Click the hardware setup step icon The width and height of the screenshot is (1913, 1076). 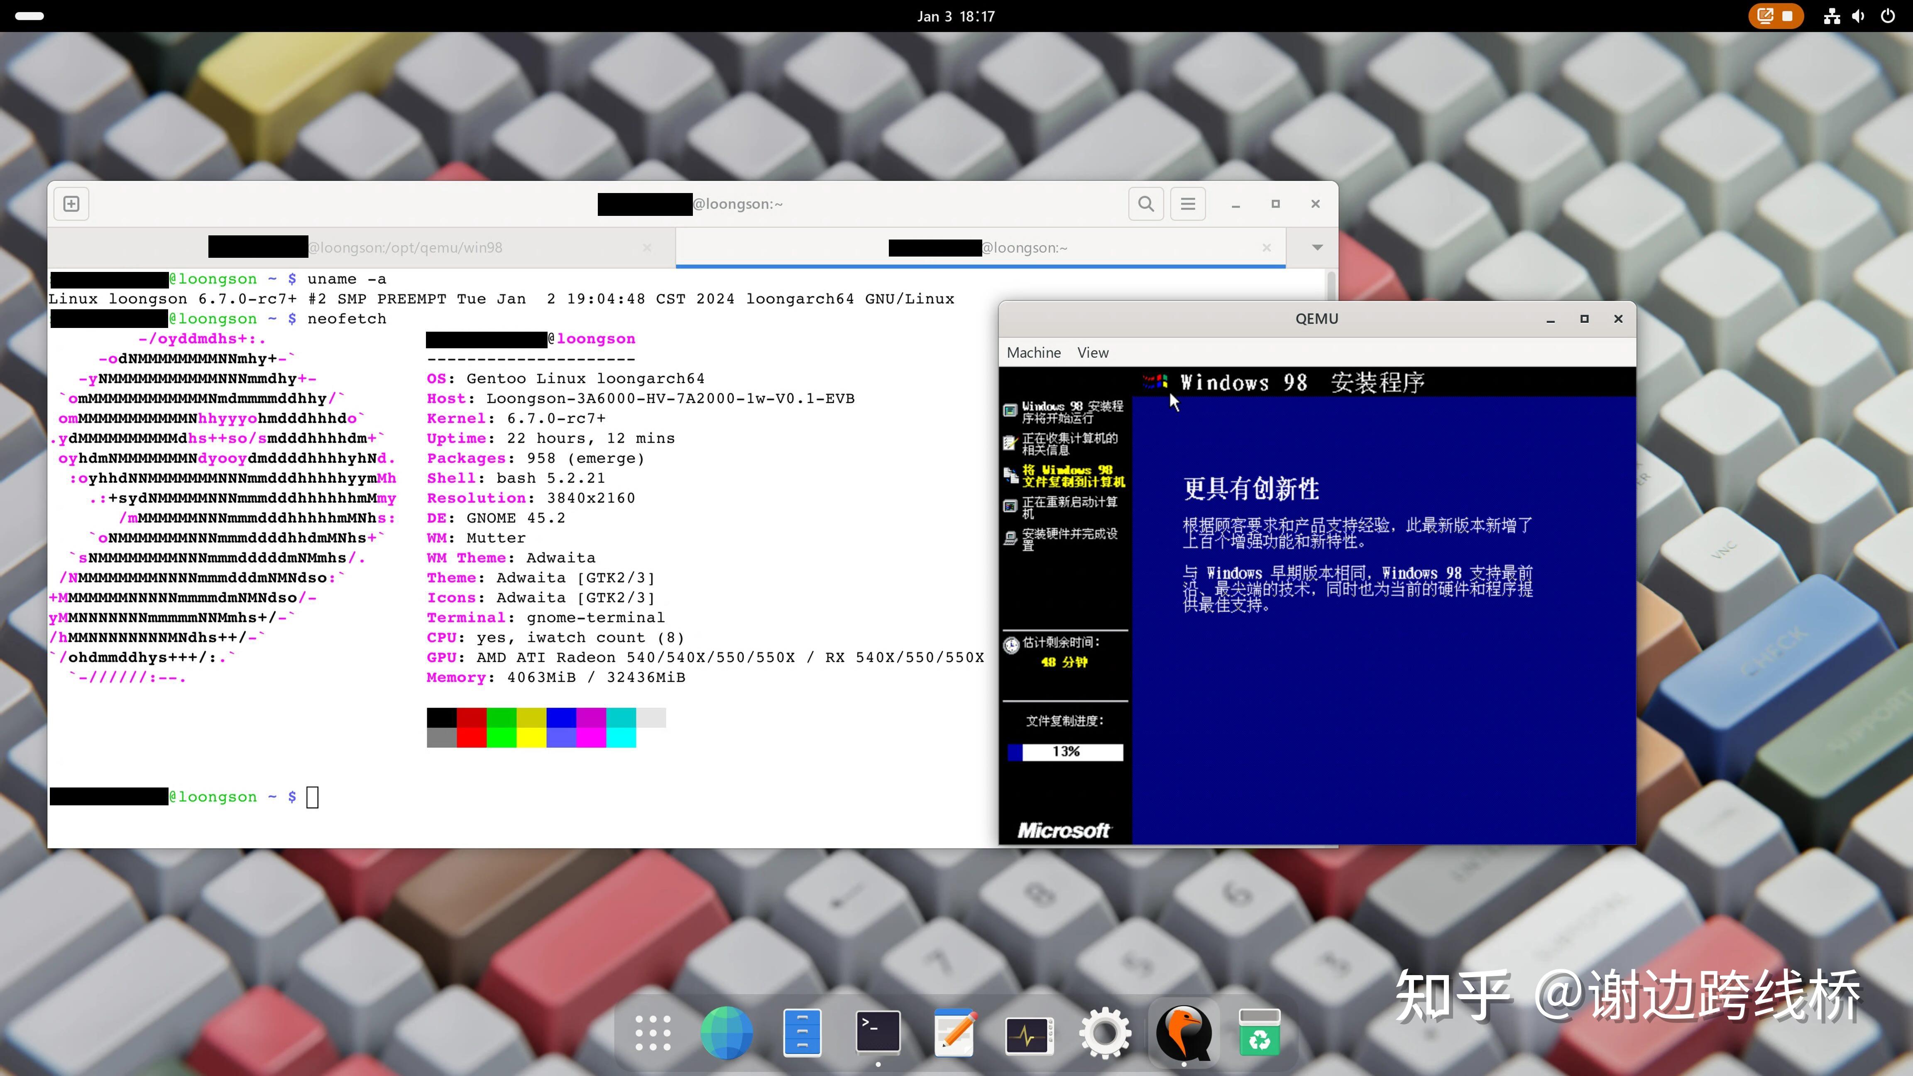(1011, 538)
